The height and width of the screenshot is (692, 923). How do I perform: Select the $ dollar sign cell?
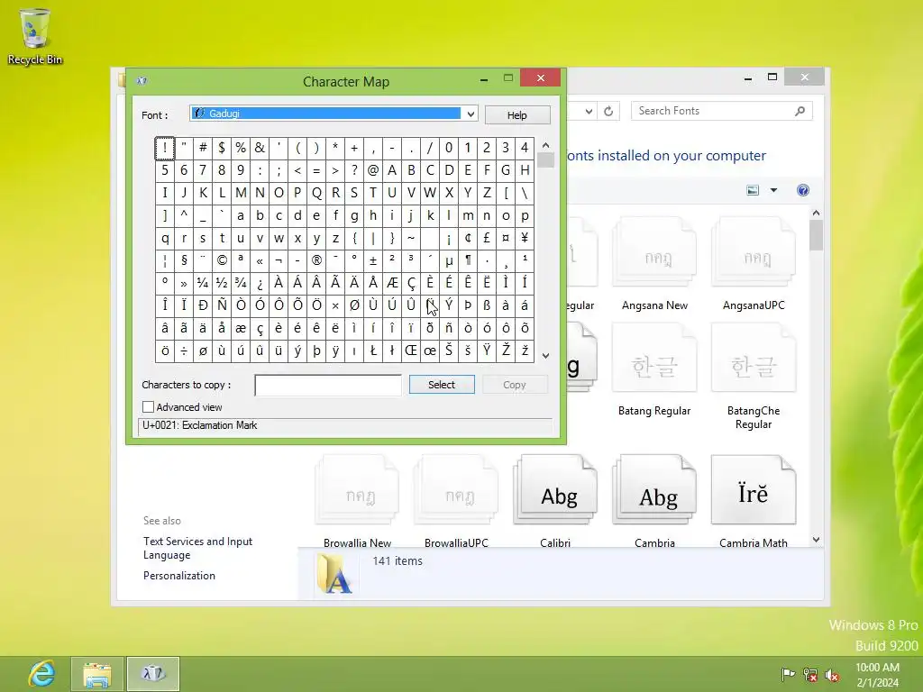point(222,148)
